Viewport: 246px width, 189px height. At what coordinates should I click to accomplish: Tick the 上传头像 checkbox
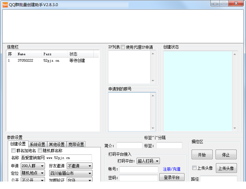pos(195,168)
